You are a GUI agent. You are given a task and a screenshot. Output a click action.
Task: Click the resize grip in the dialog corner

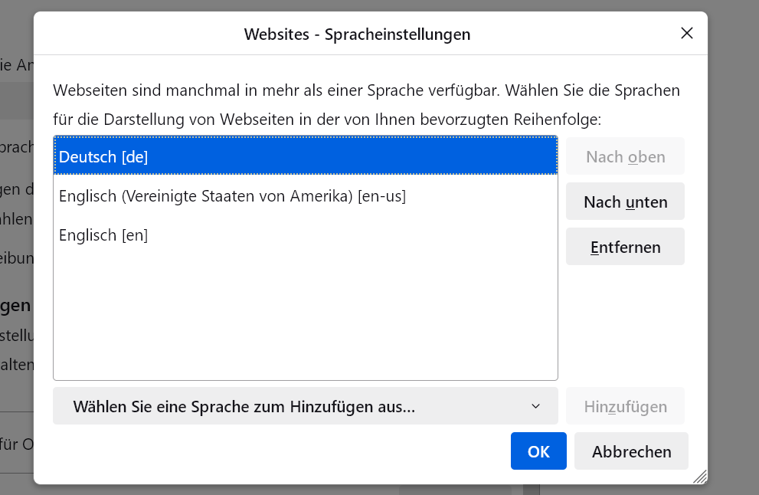tap(700, 477)
